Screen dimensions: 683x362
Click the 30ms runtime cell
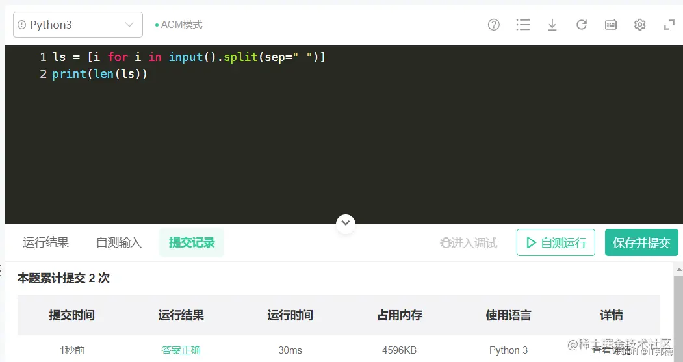click(x=290, y=350)
